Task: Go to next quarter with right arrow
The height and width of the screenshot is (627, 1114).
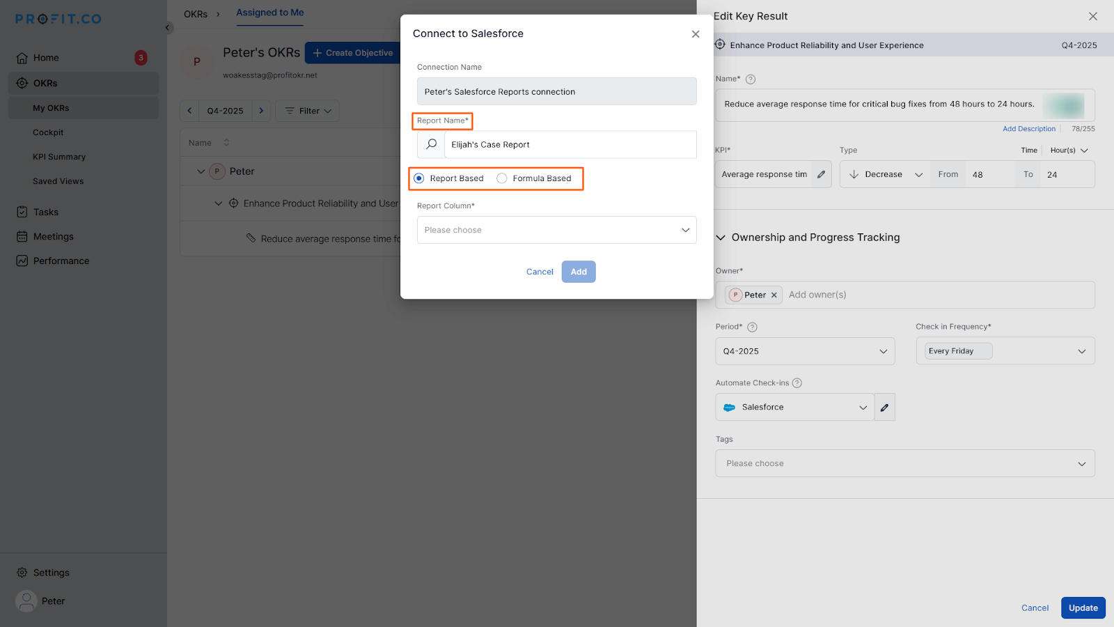Action: pyautogui.click(x=261, y=111)
